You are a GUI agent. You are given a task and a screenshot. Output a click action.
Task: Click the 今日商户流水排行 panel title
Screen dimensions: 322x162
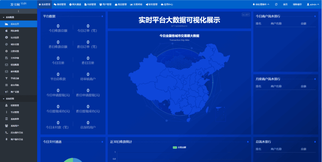268,16
